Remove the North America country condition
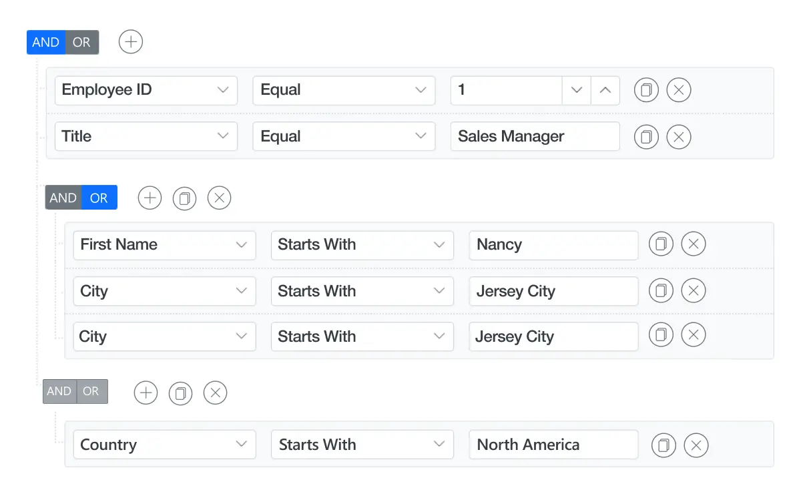This screenshot has height=494, width=801. pyautogui.click(x=696, y=445)
